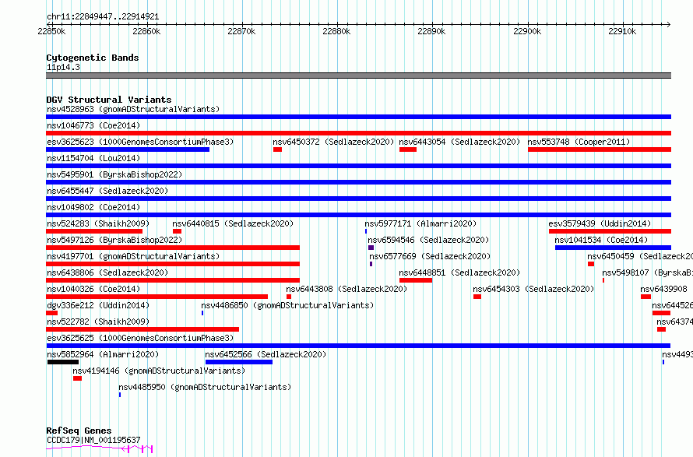Click the blue nsv6452566 Sedlazeck2020 bar
This screenshot has width=693, height=457.
point(239,362)
